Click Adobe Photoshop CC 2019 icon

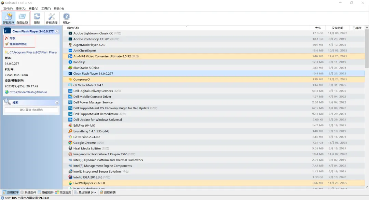click(x=70, y=39)
